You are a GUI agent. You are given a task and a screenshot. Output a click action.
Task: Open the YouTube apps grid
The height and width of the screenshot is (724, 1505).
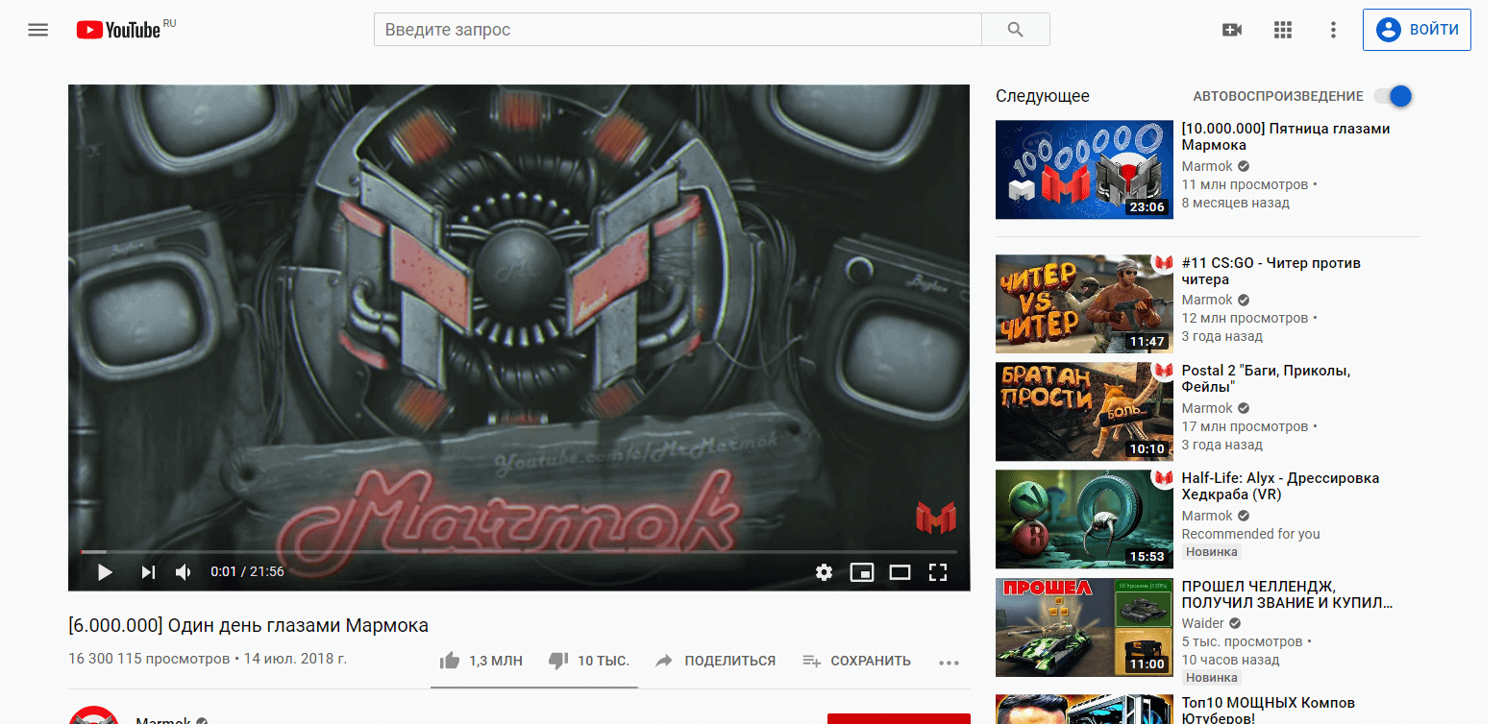click(1283, 30)
